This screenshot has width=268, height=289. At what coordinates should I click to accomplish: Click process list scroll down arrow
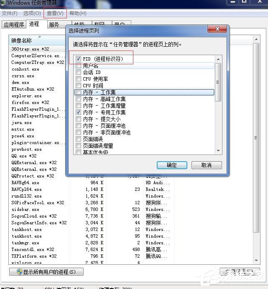point(256,260)
